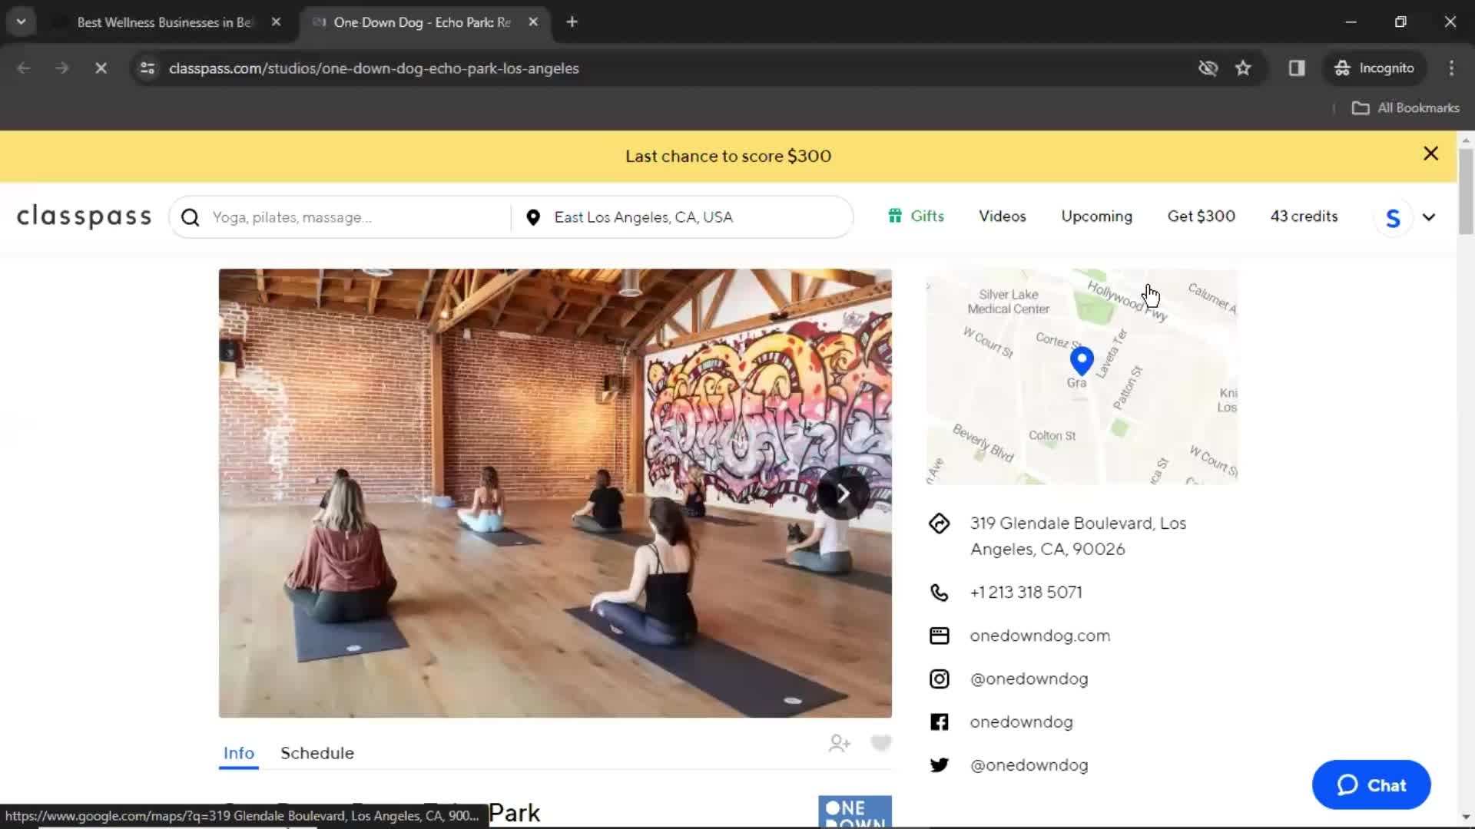The width and height of the screenshot is (1475, 829).
Task: Toggle the favorite heart icon for studio
Action: click(x=880, y=743)
